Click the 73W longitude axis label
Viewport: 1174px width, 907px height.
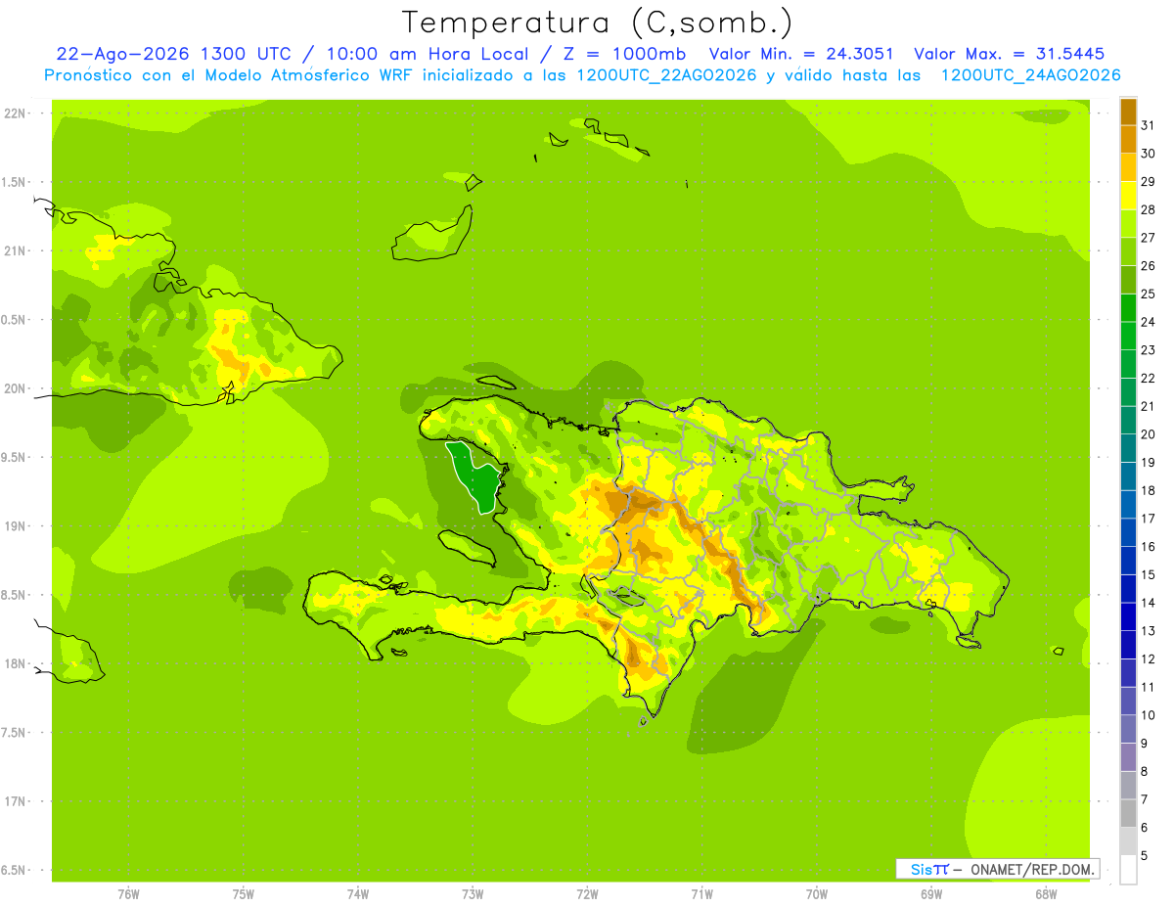pyautogui.click(x=473, y=894)
